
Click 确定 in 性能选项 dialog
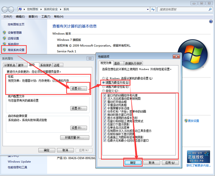click(x=133, y=163)
